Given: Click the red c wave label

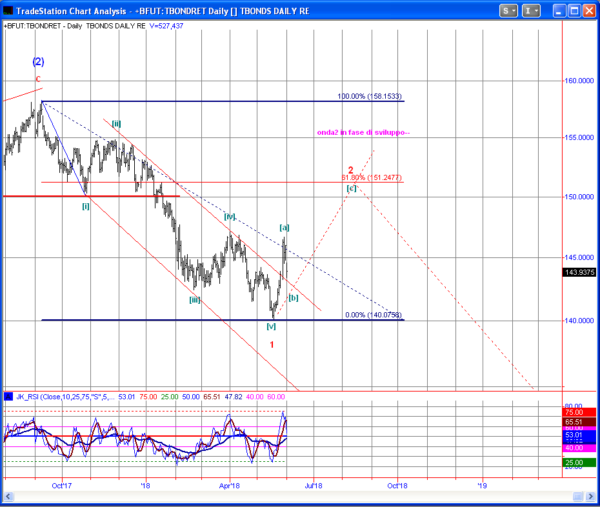Looking at the screenshot, I should pos(38,79).
